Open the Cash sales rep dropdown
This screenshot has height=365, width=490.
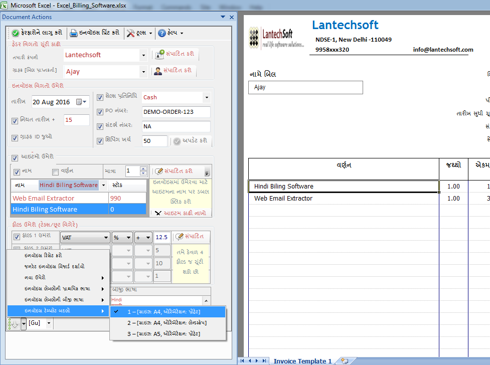click(x=207, y=97)
